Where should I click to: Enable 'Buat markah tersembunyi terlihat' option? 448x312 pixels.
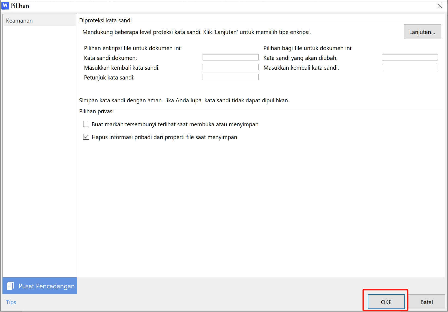(x=86, y=124)
